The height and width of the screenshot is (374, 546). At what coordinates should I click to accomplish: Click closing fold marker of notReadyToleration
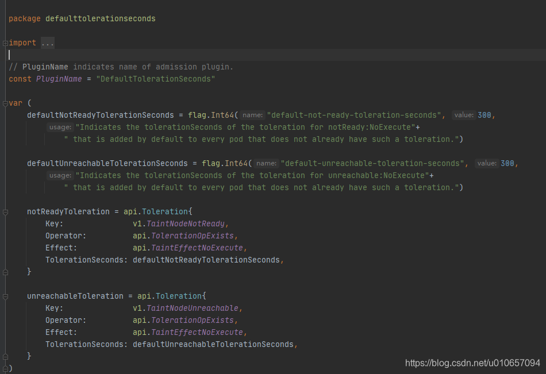coord(5,272)
